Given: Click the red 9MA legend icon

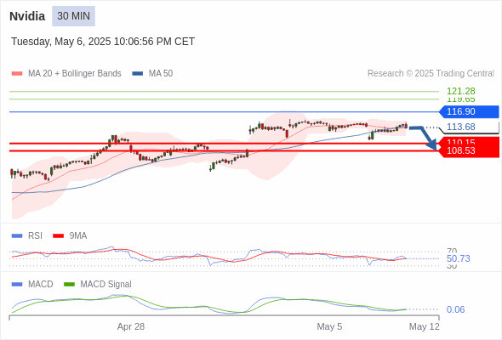Looking at the screenshot, I should (58, 236).
